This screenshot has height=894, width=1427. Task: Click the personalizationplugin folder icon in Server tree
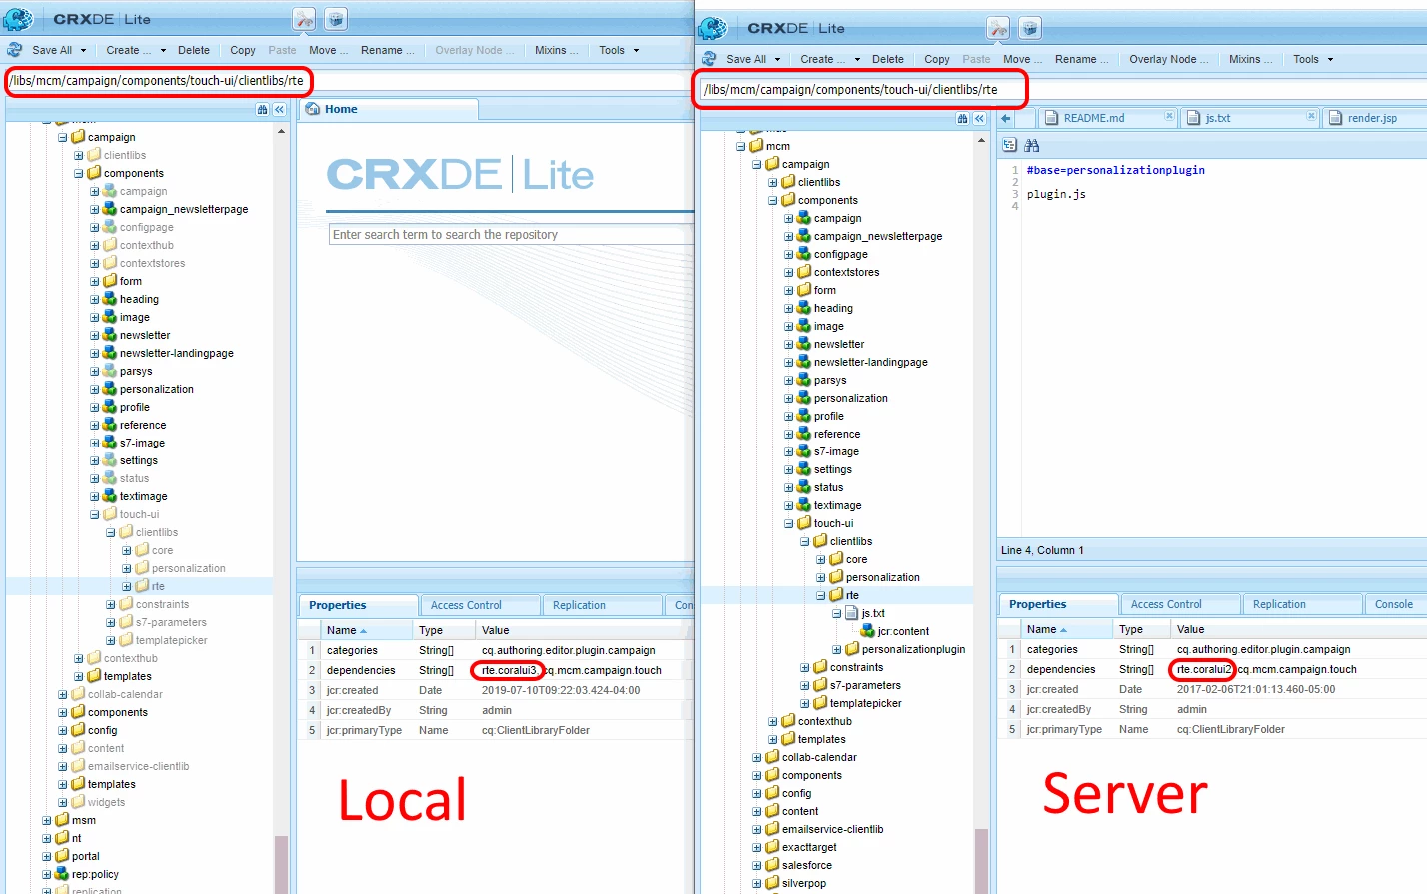(x=852, y=649)
